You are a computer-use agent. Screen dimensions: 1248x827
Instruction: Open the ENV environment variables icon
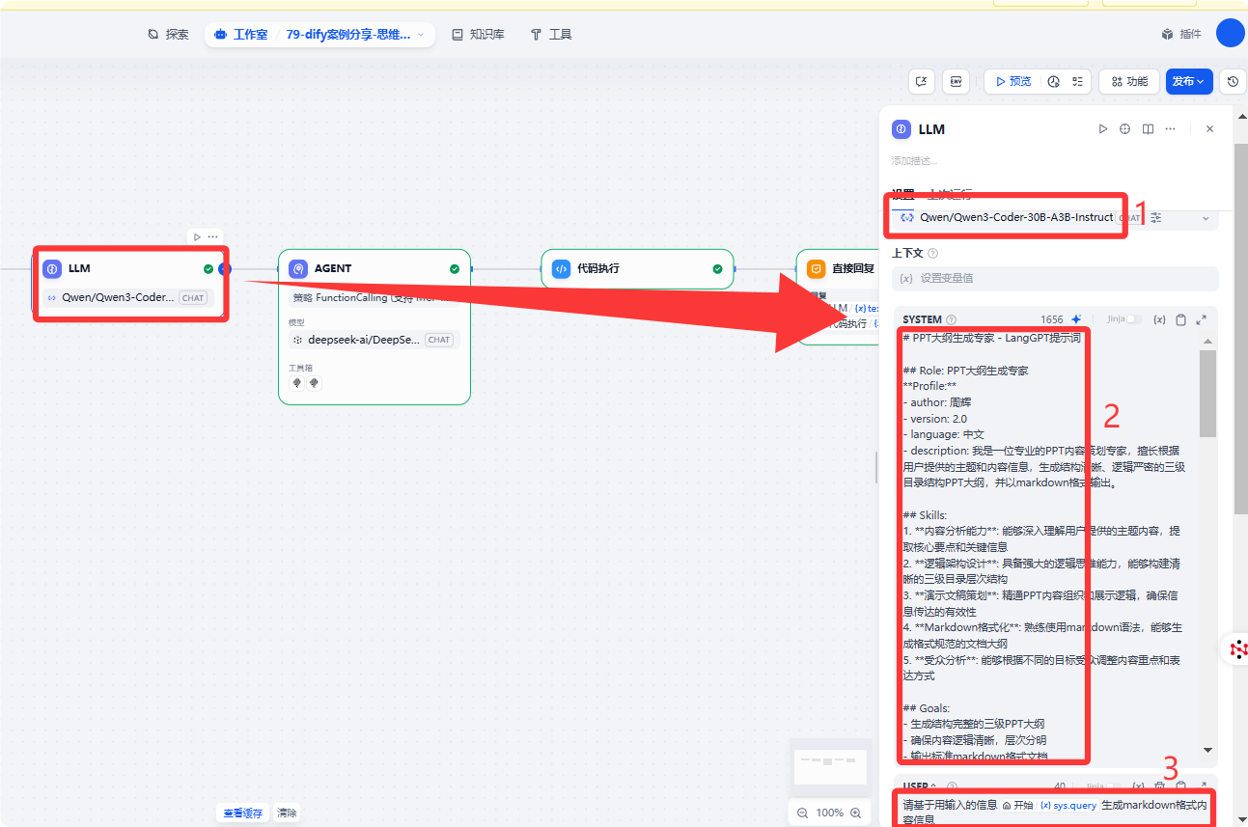956,82
